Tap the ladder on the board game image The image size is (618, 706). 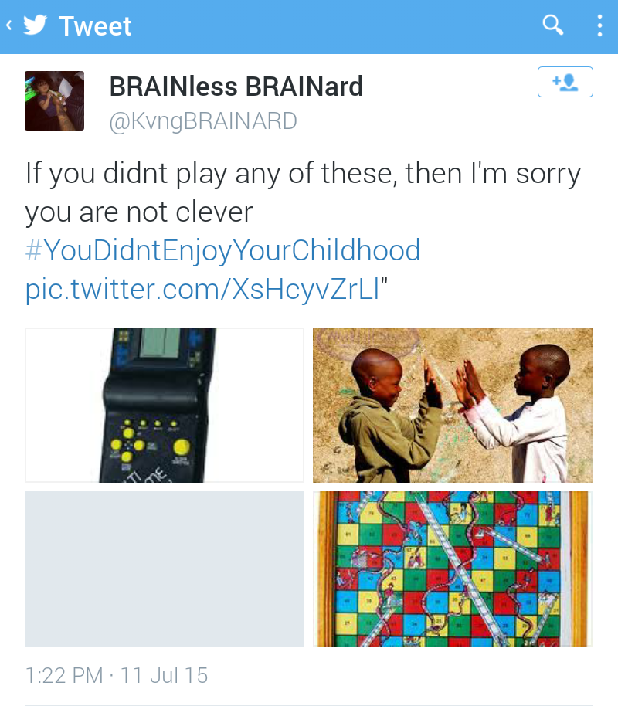460,567
